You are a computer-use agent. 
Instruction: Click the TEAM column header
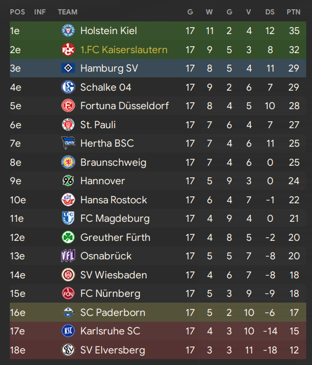coord(68,12)
